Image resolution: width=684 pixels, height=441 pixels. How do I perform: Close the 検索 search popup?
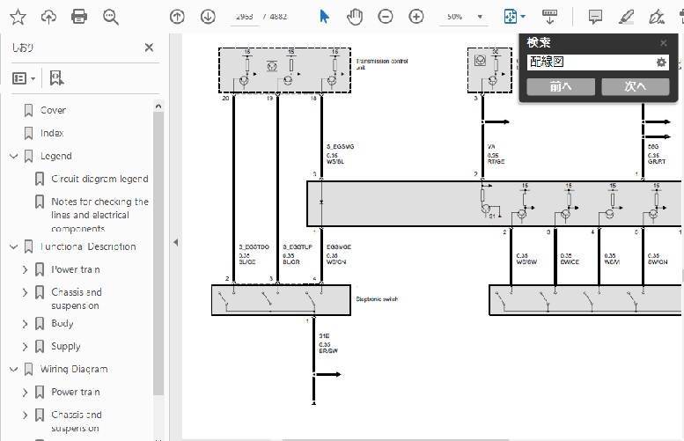664,43
